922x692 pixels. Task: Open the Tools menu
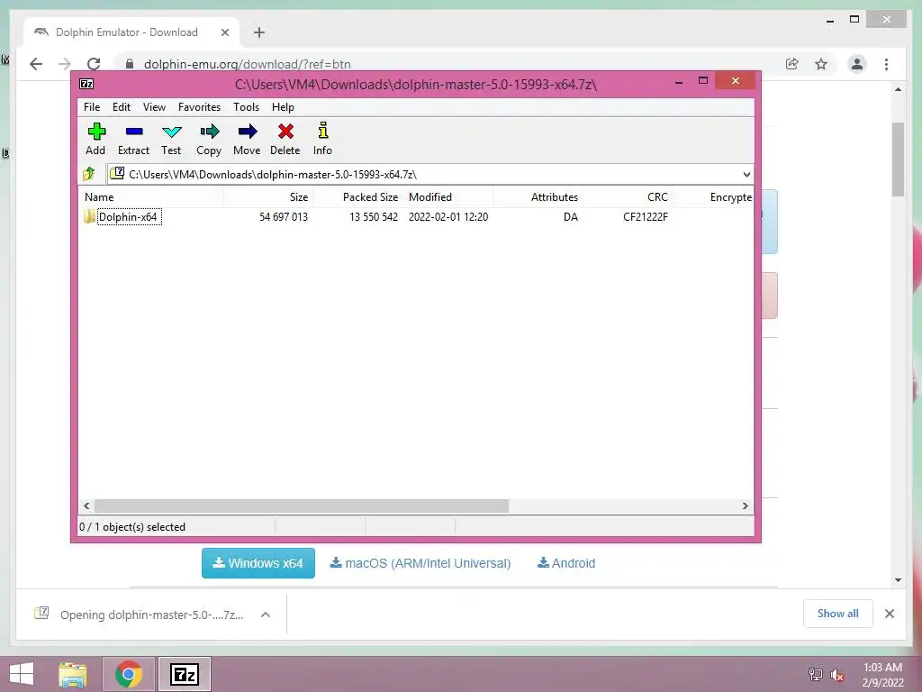(x=246, y=107)
